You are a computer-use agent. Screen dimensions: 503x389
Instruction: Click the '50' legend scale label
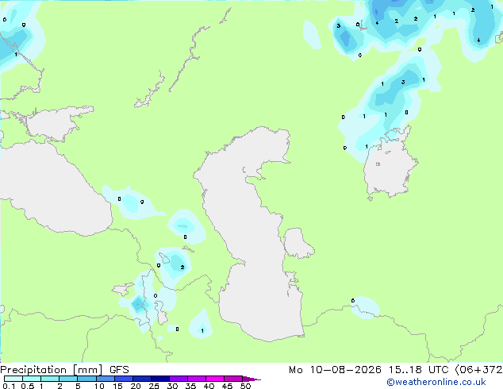pyautogui.click(x=245, y=386)
